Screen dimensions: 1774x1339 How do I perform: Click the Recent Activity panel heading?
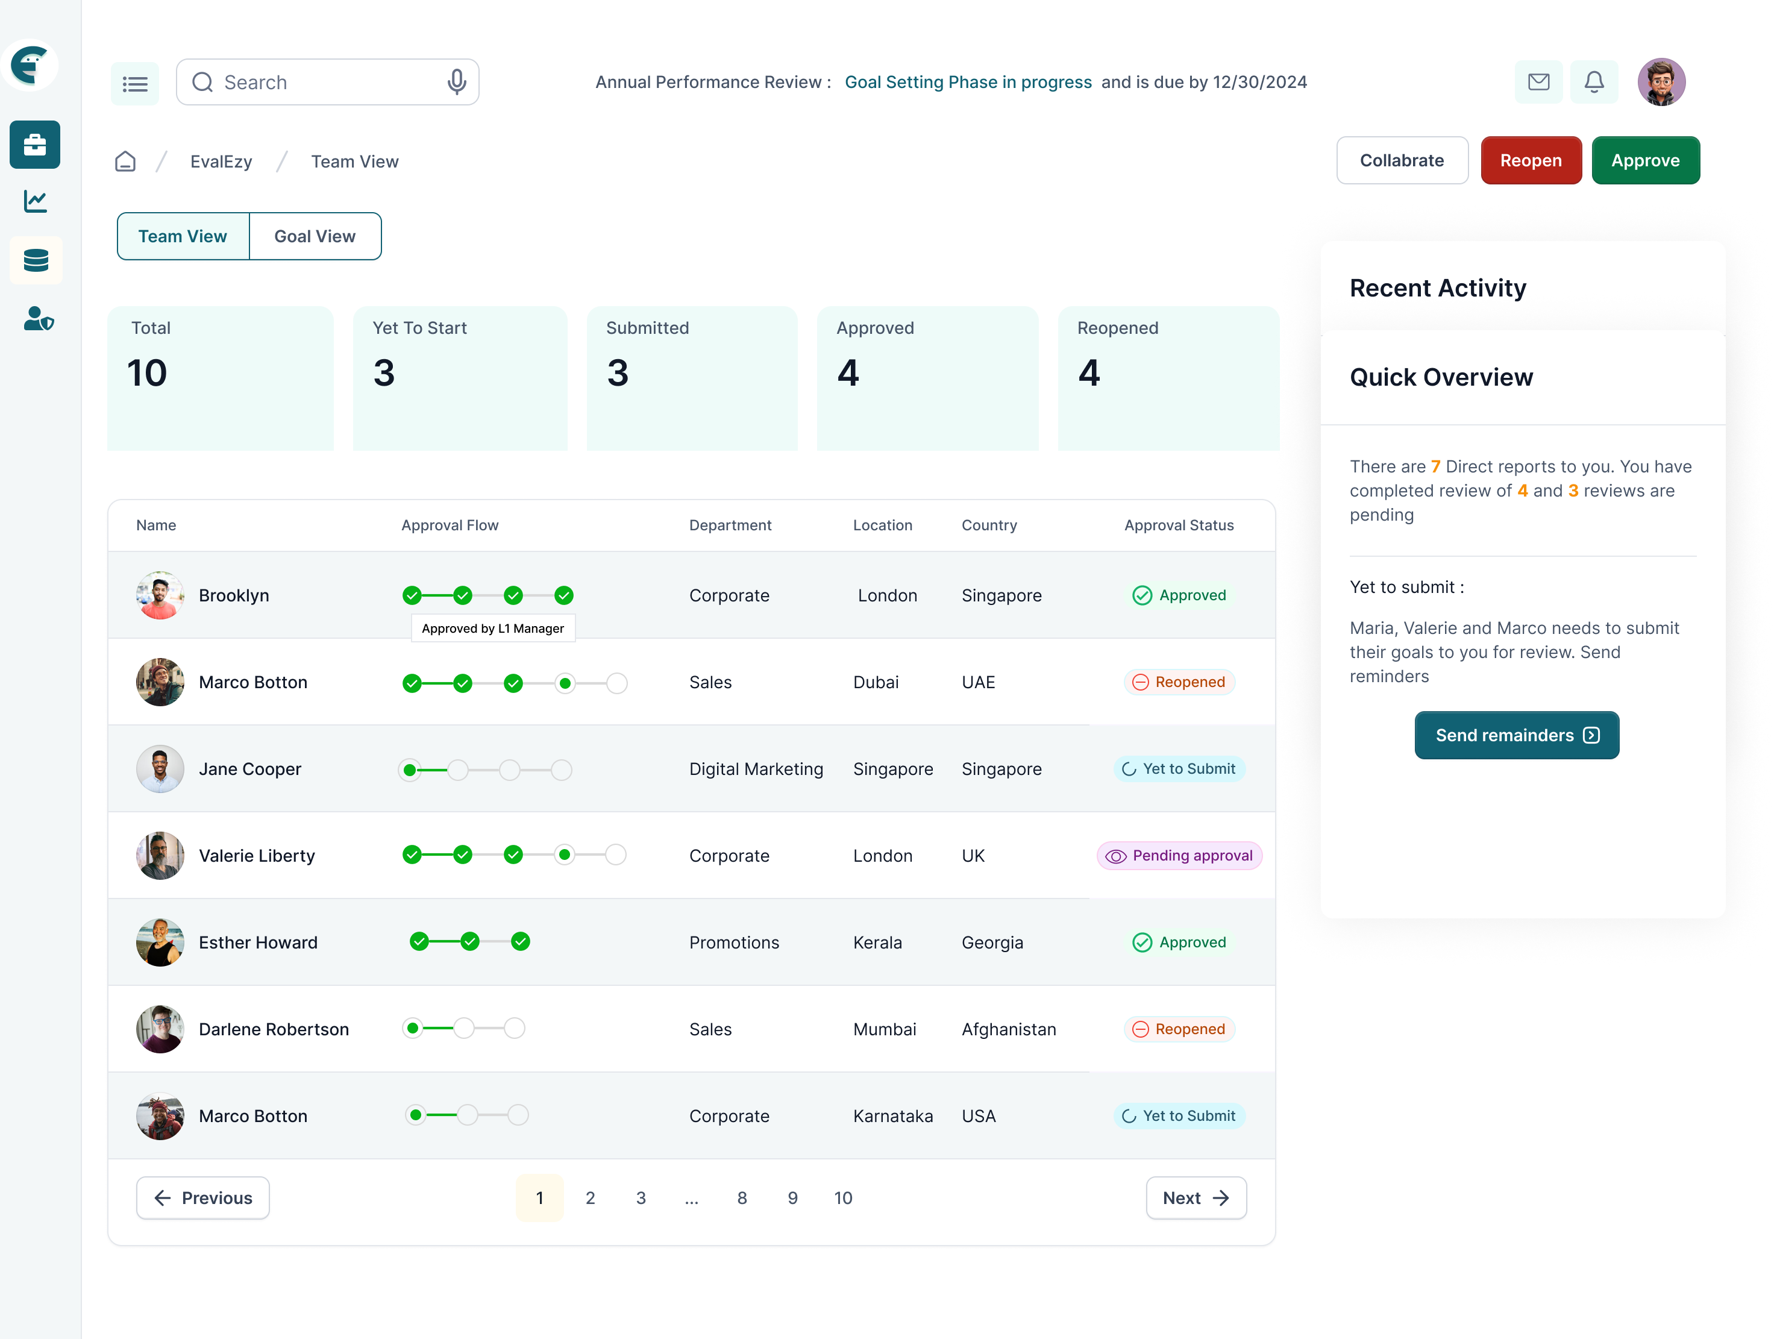click(x=1437, y=288)
